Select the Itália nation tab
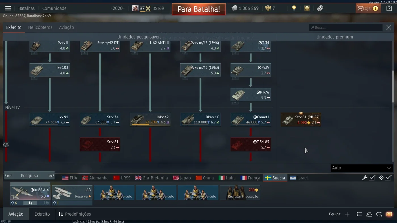This screenshot has width=397, height=223. click(227, 178)
